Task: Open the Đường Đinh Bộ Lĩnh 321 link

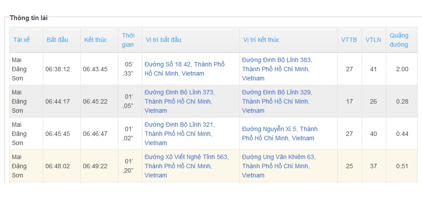Action: tap(180, 133)
